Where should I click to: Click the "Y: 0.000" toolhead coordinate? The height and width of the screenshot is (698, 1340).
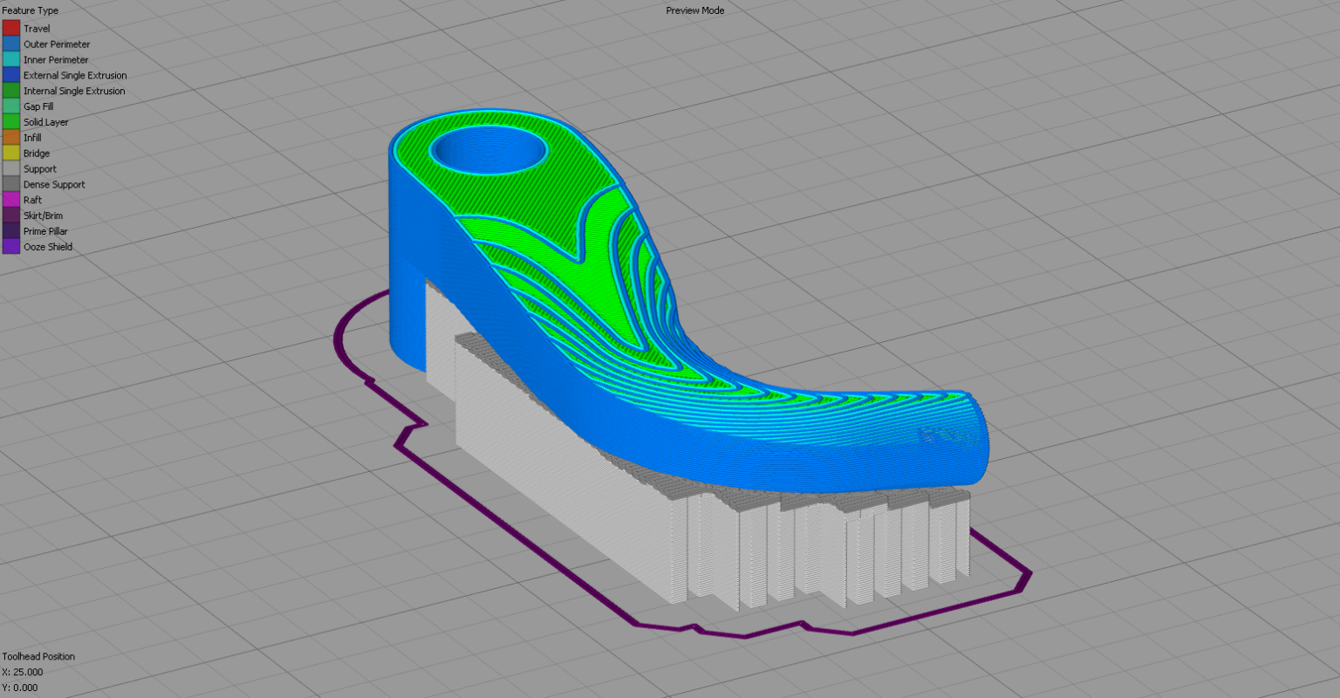pyautogui.click(x=20, y=688)
